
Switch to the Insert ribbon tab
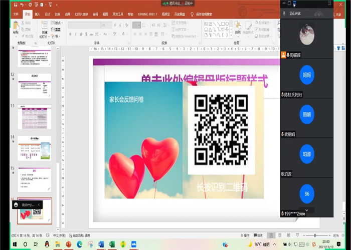[x=38, y=14]
